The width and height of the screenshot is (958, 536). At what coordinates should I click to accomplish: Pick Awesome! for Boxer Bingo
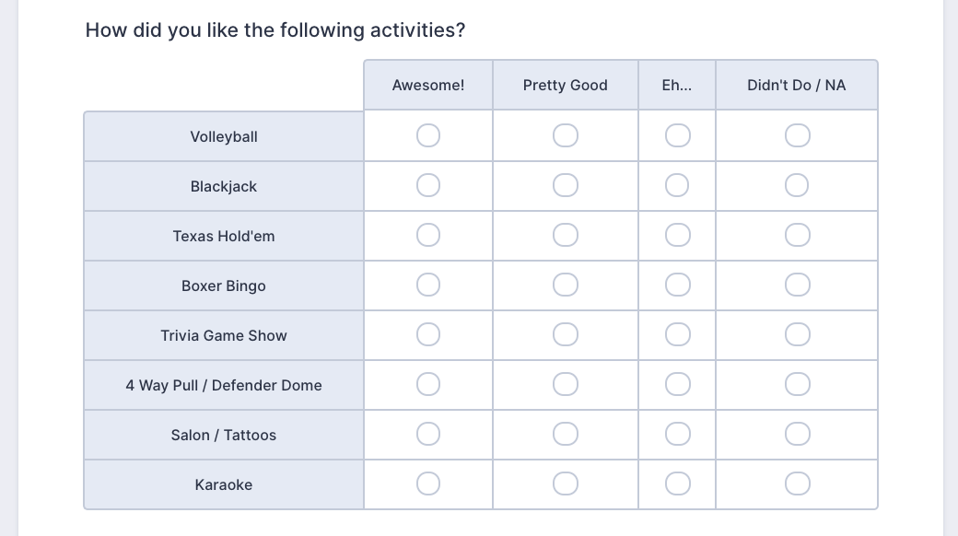428,285
